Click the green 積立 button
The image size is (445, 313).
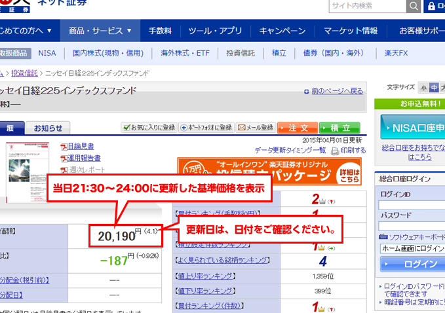[x=339, y=128]
